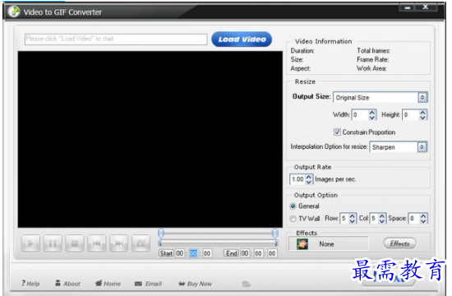The width and height of the screenshot is (452, 296).
Task: Click the Start time button
Action: (x=166, y=253)
